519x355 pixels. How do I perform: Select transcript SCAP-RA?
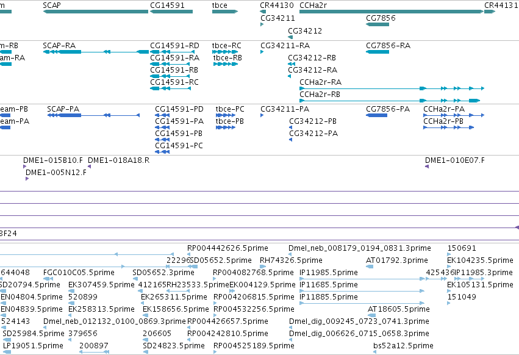point(59,45)
